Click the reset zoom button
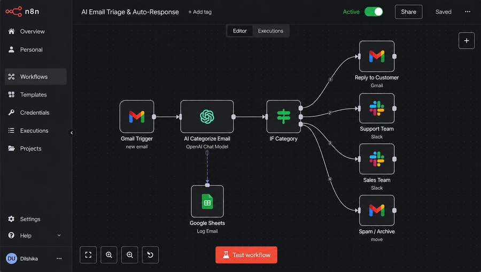Screen dimensions: 481x272 pos(150,255)
